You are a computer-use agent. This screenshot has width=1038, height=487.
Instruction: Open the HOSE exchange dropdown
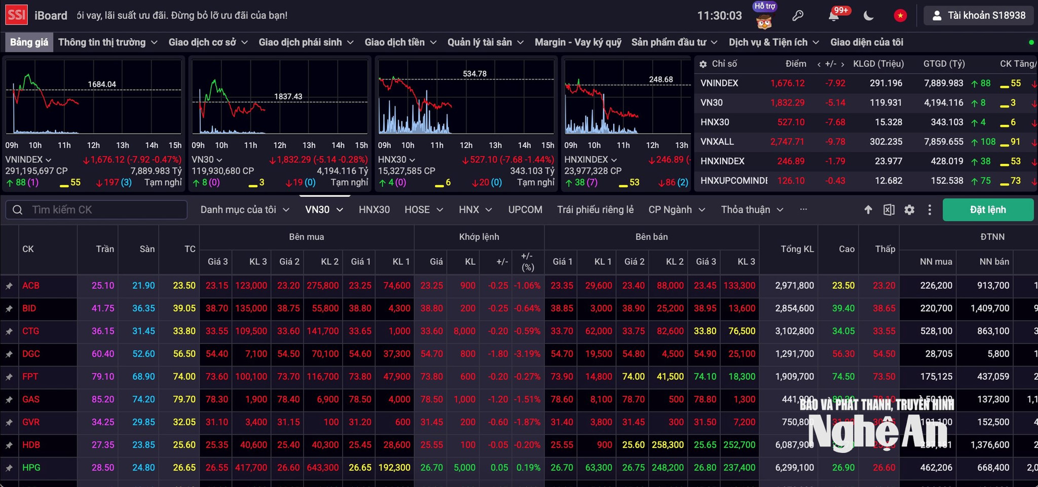[424, 210]
